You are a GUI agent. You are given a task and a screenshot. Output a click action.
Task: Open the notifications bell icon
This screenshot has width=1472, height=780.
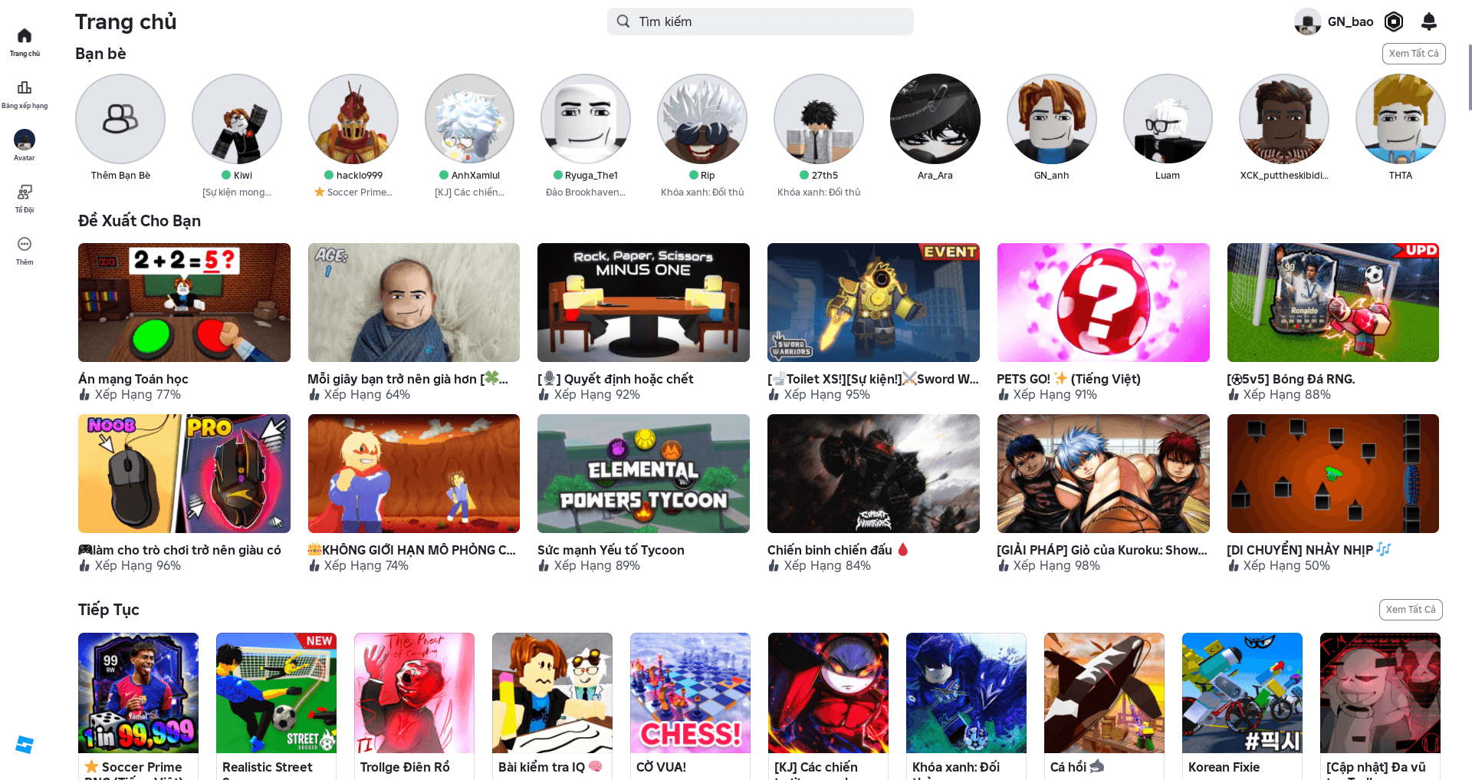click(x=1428, y=21)
